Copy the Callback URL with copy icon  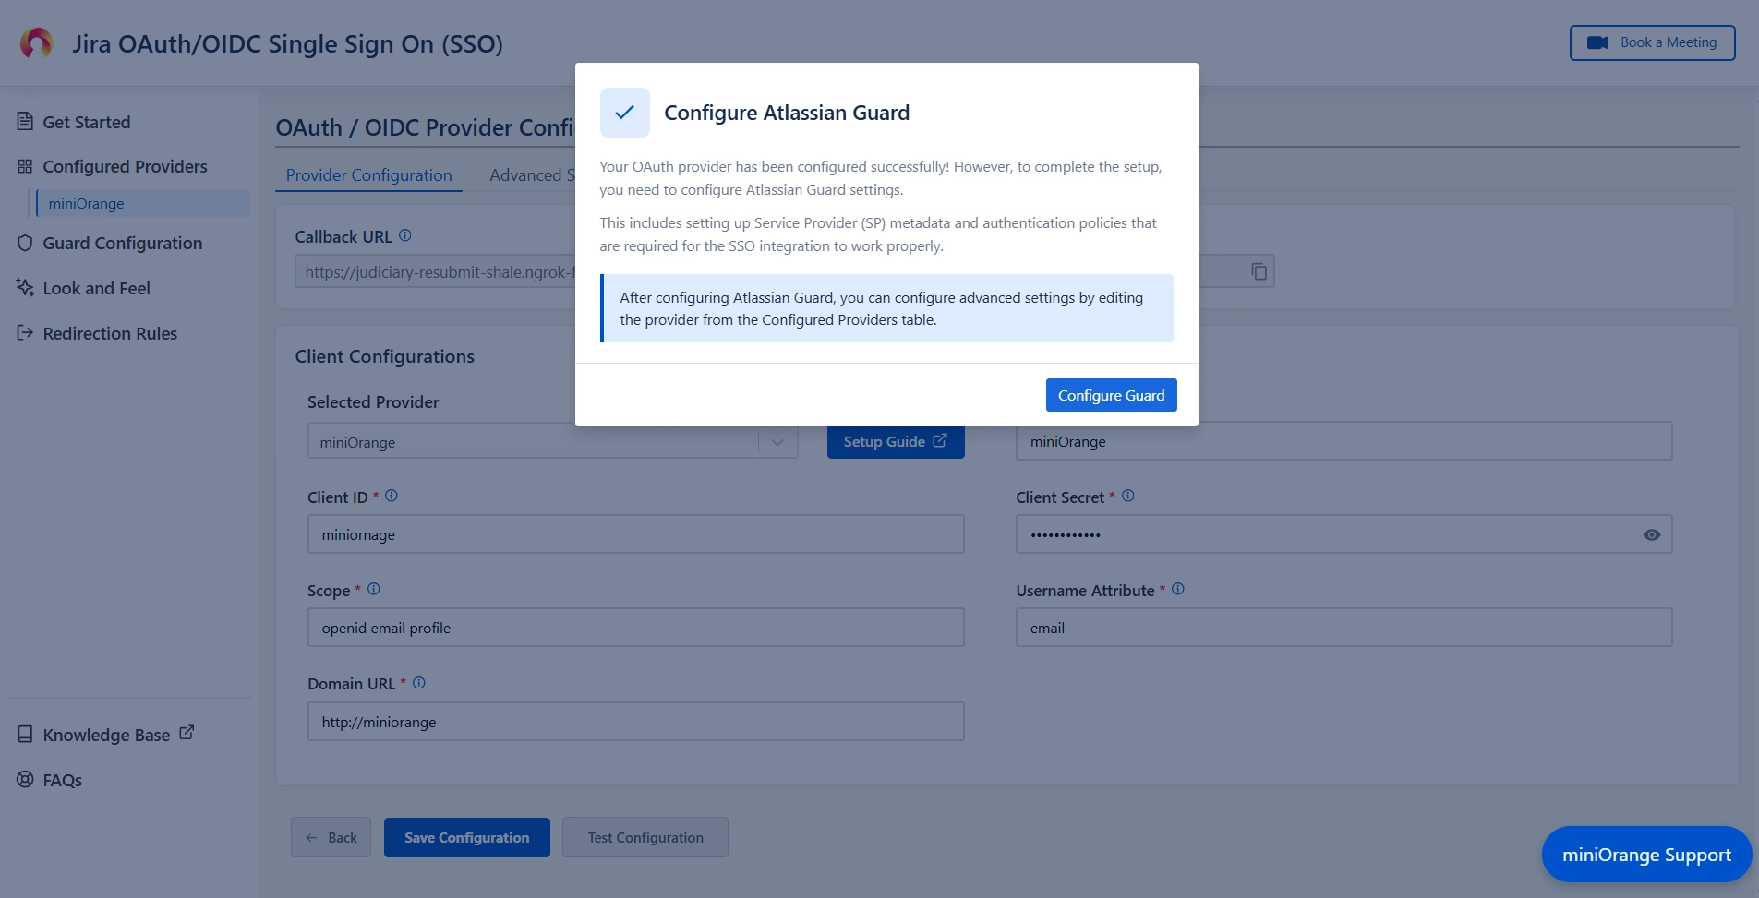coord(1259,270)
